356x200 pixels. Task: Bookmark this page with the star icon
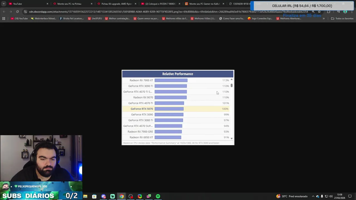coord(319,12)
